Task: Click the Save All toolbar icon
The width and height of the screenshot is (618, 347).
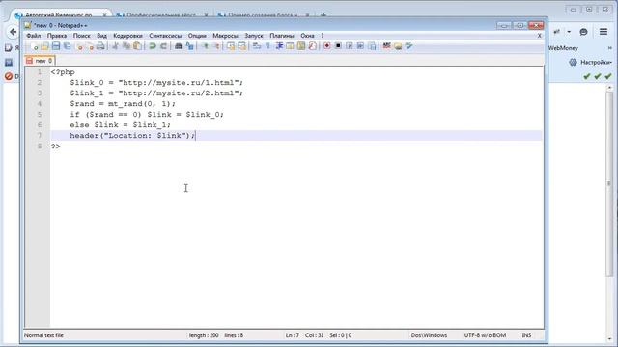Action: [x=67, y=46]
